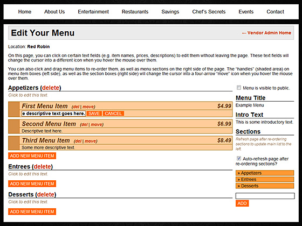Viewport: 302px width, 226px height.
Task: Click move link for First Menu Item
Action: [x=88, y=107]
